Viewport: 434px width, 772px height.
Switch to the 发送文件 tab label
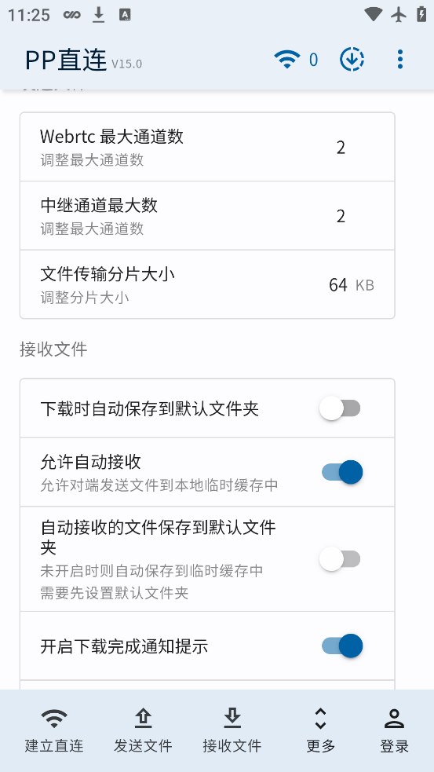pos(143,746)
